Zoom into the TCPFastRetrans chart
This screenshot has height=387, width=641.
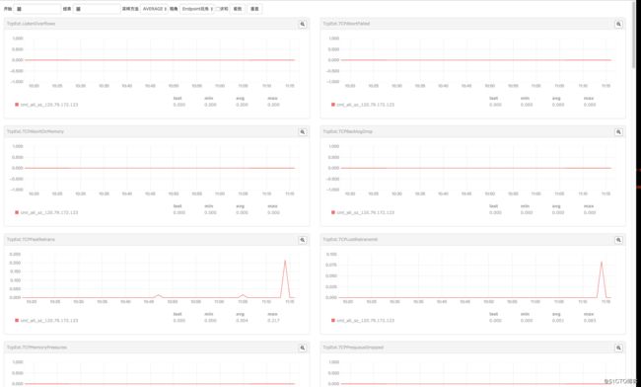tap(303, 240)
